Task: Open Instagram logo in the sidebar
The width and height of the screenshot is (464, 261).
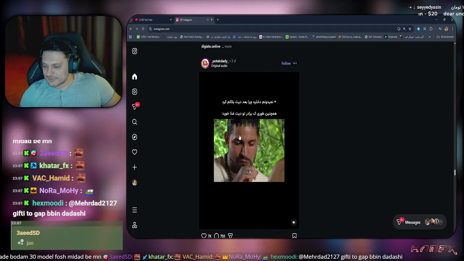Action: (x=134, y=51)
